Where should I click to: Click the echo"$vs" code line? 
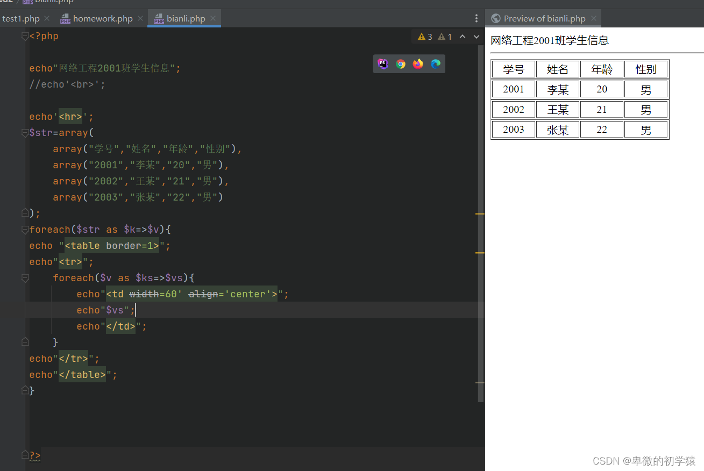pyautogui.click(x=106, y=310)
